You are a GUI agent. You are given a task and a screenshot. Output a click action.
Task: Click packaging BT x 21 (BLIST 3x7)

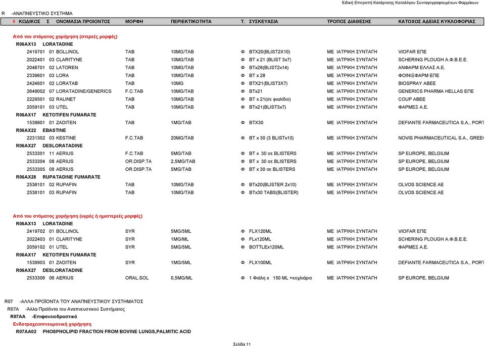[x=270, y=60]
